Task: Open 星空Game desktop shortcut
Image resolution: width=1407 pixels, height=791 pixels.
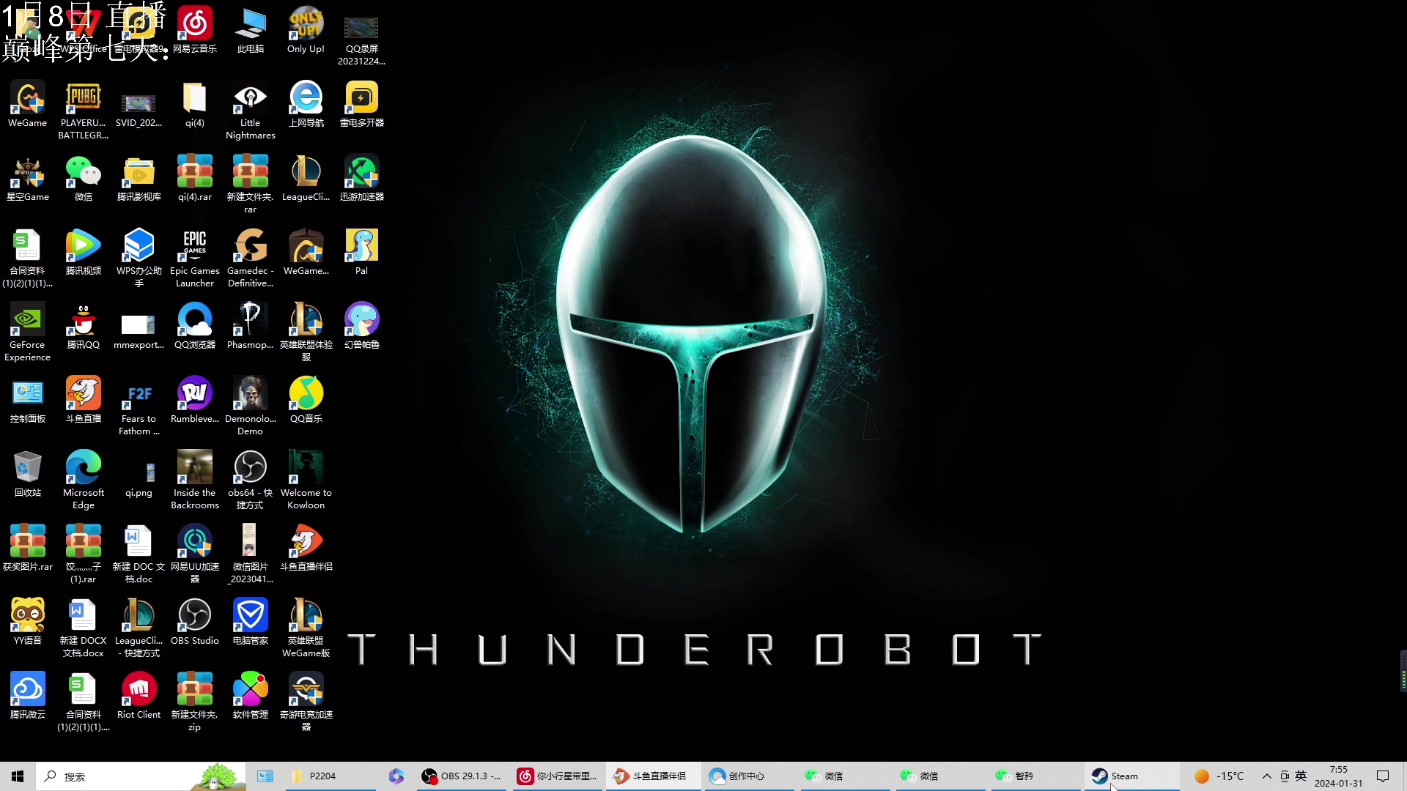Action: tap(28, 179)
